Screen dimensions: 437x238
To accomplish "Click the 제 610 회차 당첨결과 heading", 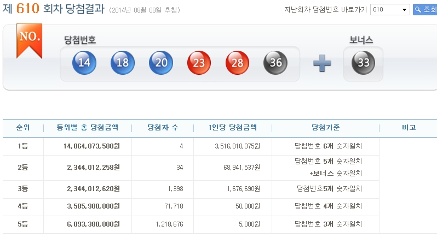I will coord(54,9).
